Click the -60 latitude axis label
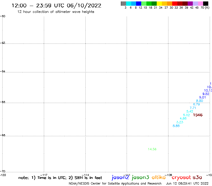The width and height of the screenshot is (212, 186). click(3, 16)
